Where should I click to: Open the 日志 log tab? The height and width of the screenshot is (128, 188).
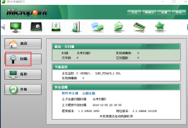click(135, 12)
